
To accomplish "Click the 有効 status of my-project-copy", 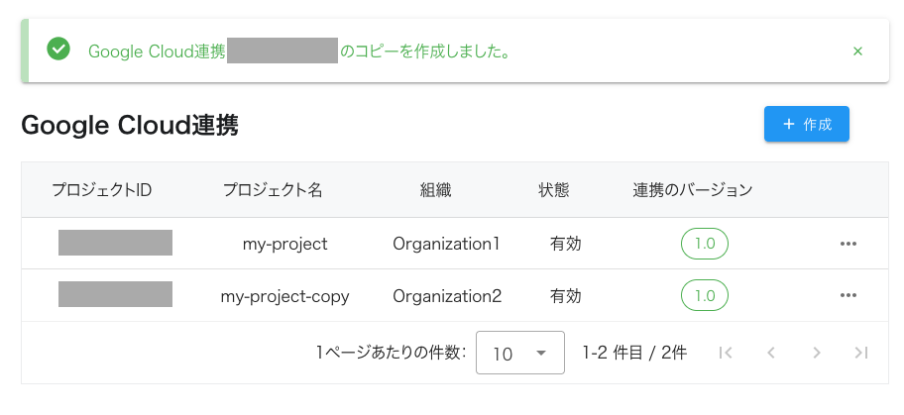I will pyautogui.click(x=566, y=296).
